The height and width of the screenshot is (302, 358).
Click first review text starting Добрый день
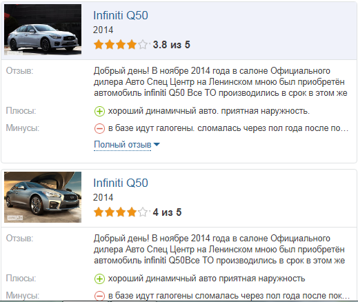point(221,82)
